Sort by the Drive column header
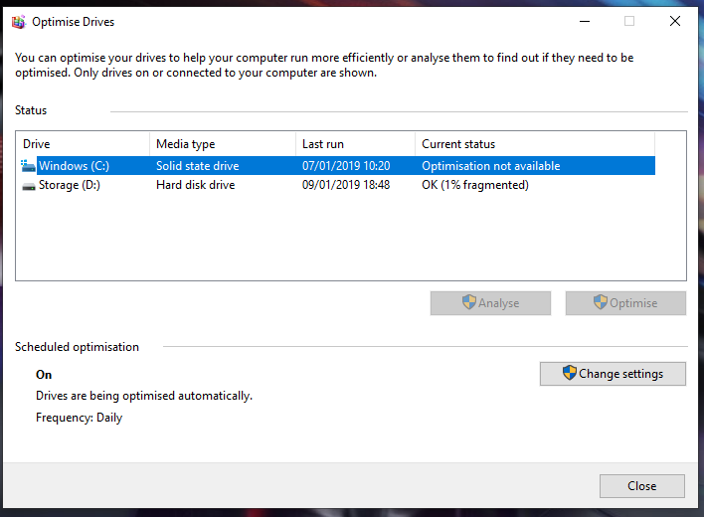 pyautogui.click(x=83, y=144)
